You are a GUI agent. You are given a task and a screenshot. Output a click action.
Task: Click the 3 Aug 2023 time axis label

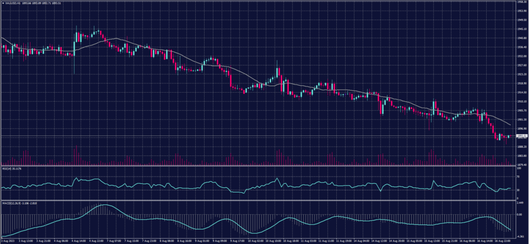coord(8,240)
